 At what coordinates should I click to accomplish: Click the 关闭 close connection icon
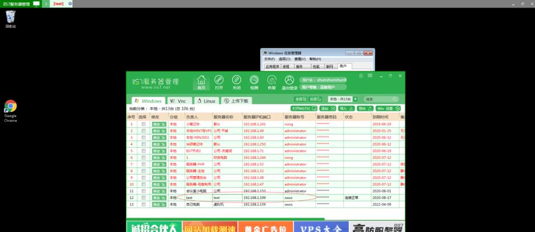(x=236, y=80)
